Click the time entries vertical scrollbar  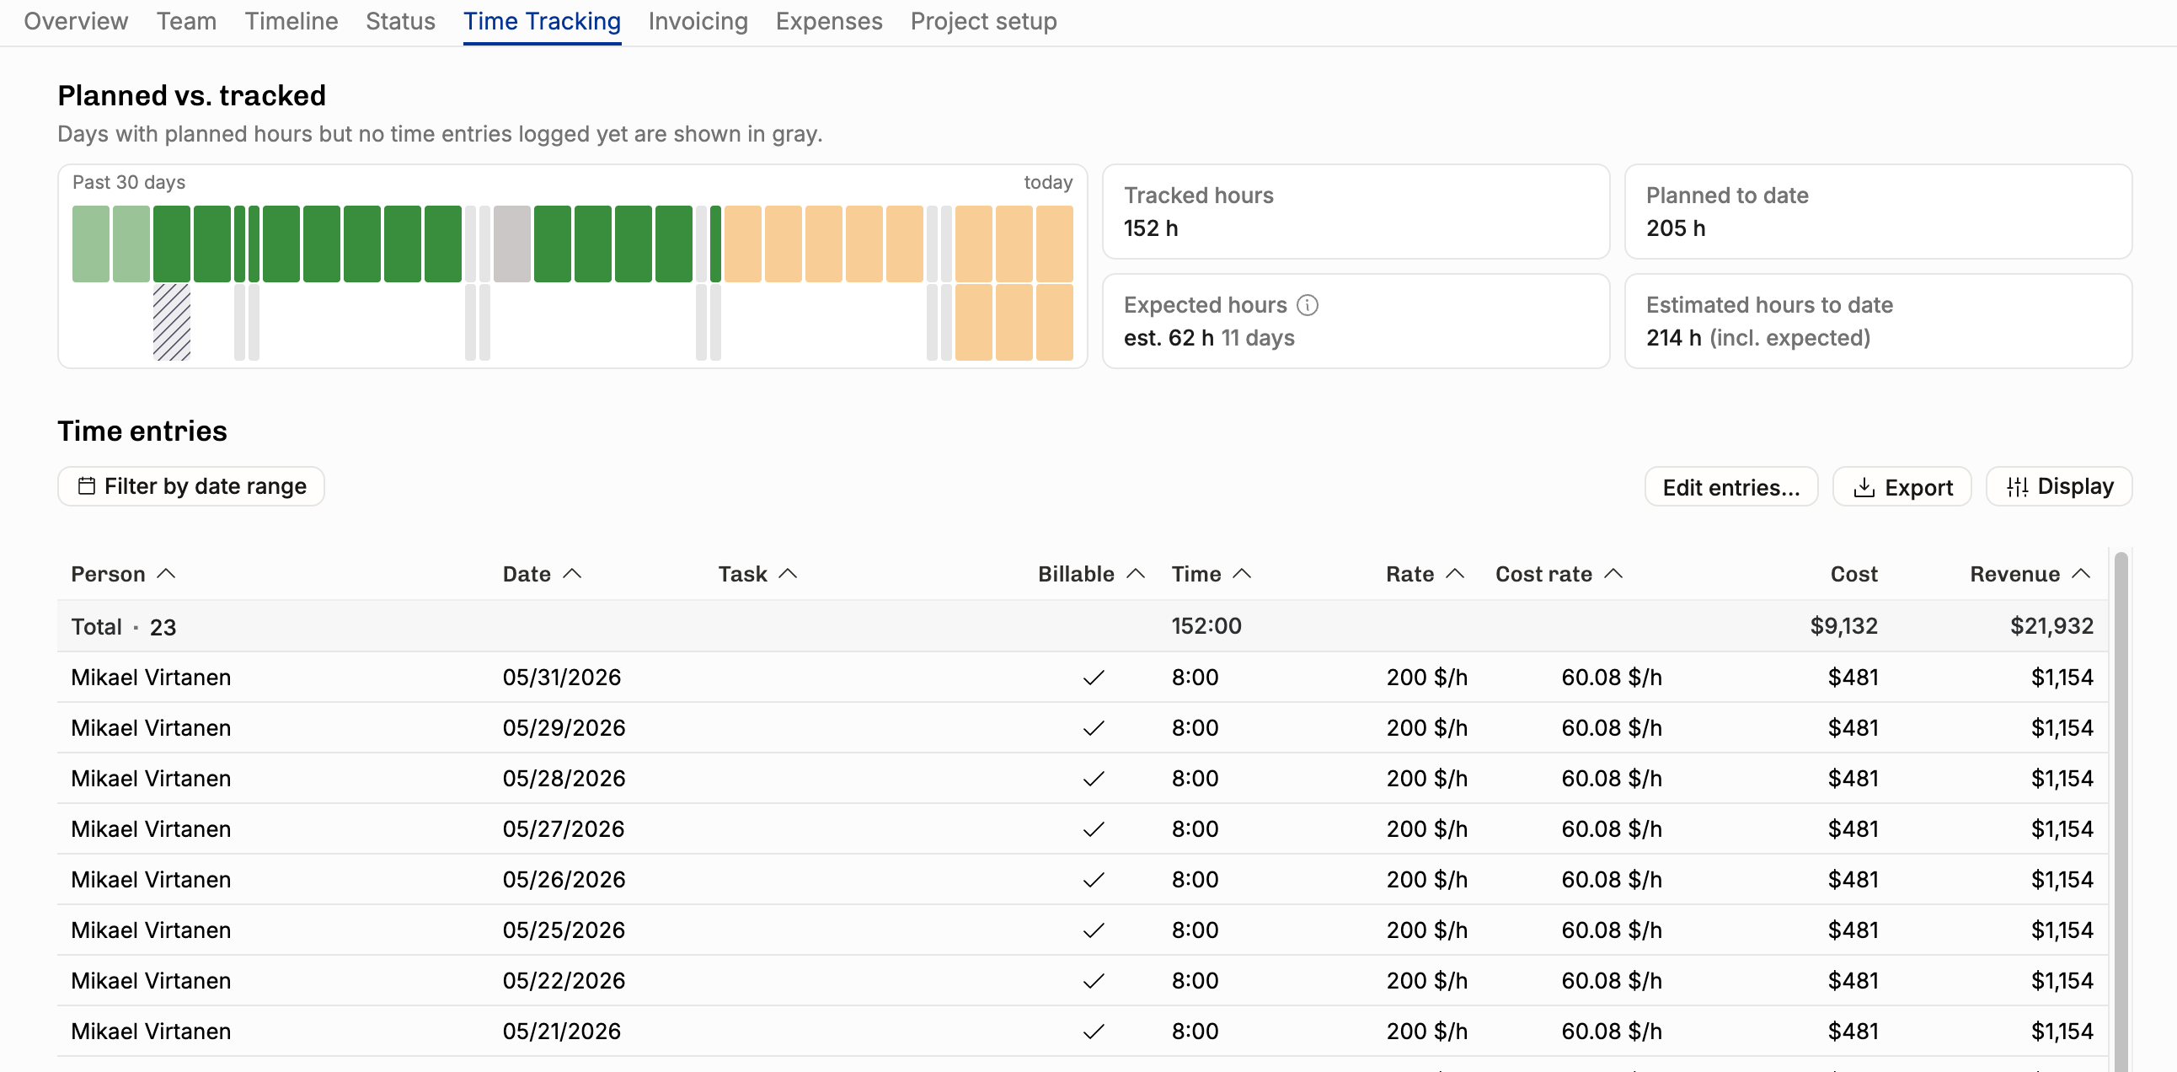pos(2121,810)
